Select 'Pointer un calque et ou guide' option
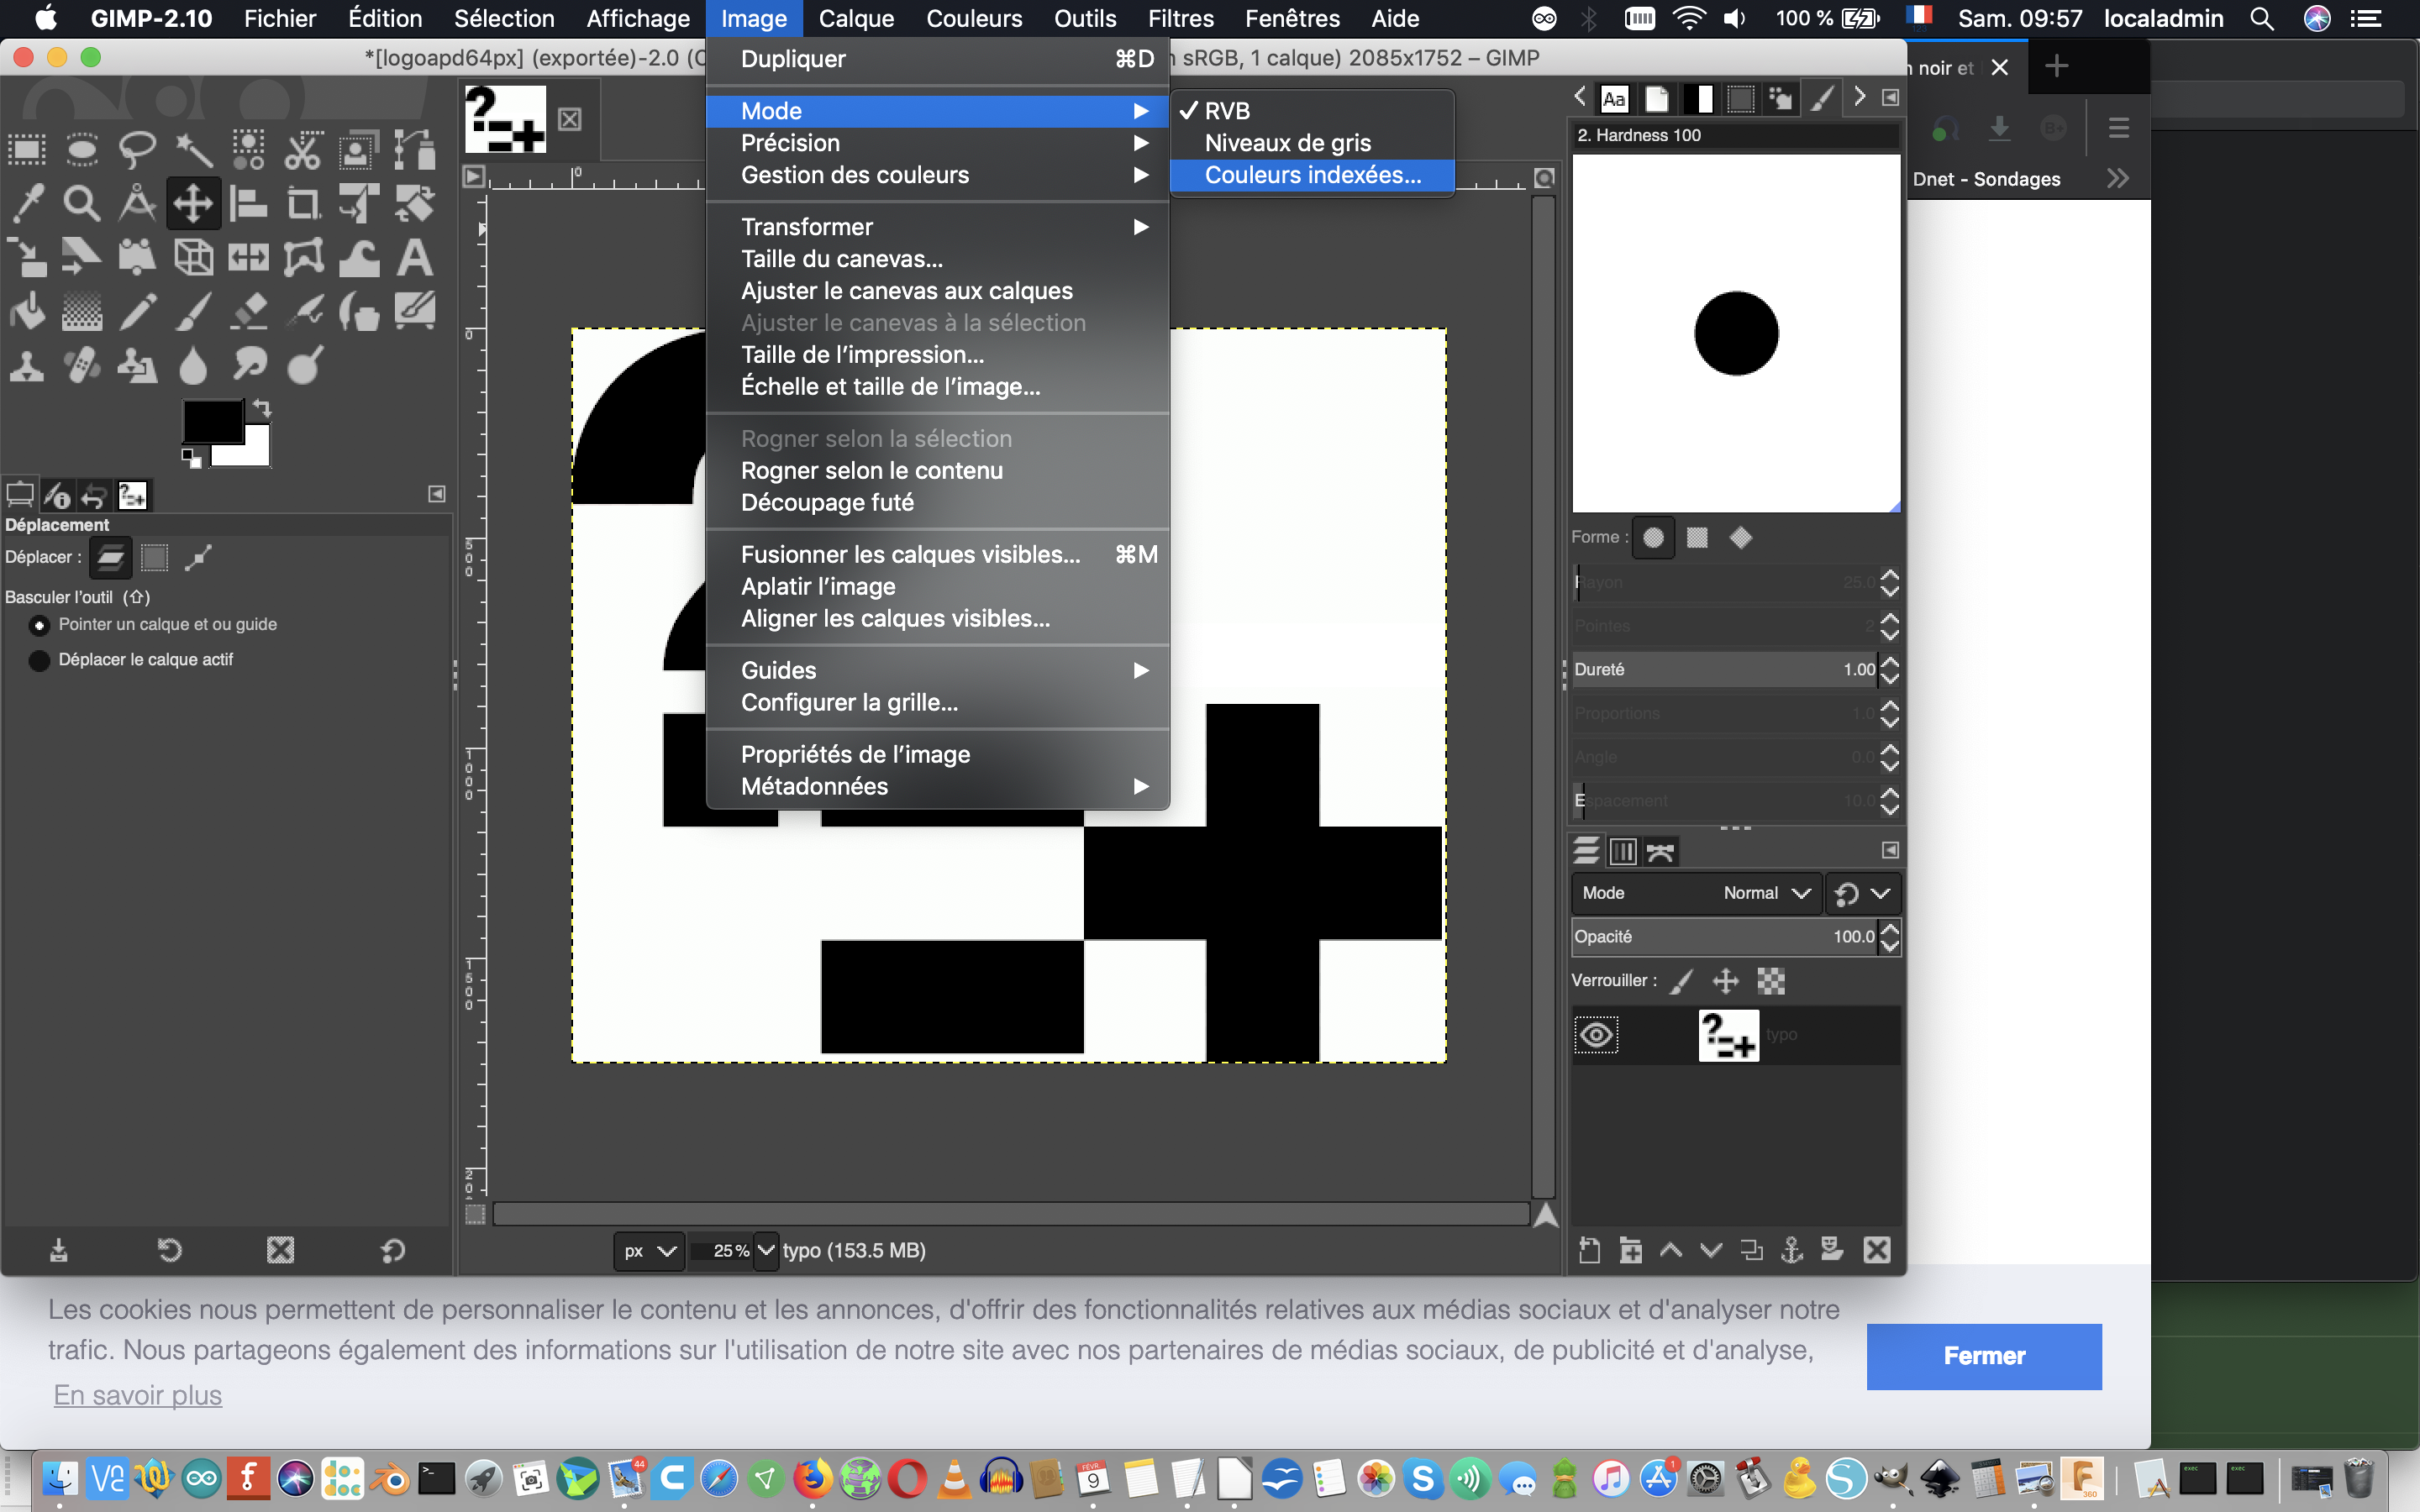Image resolution: width=2420 pixels, height=1512 pixels. (39, 625)
